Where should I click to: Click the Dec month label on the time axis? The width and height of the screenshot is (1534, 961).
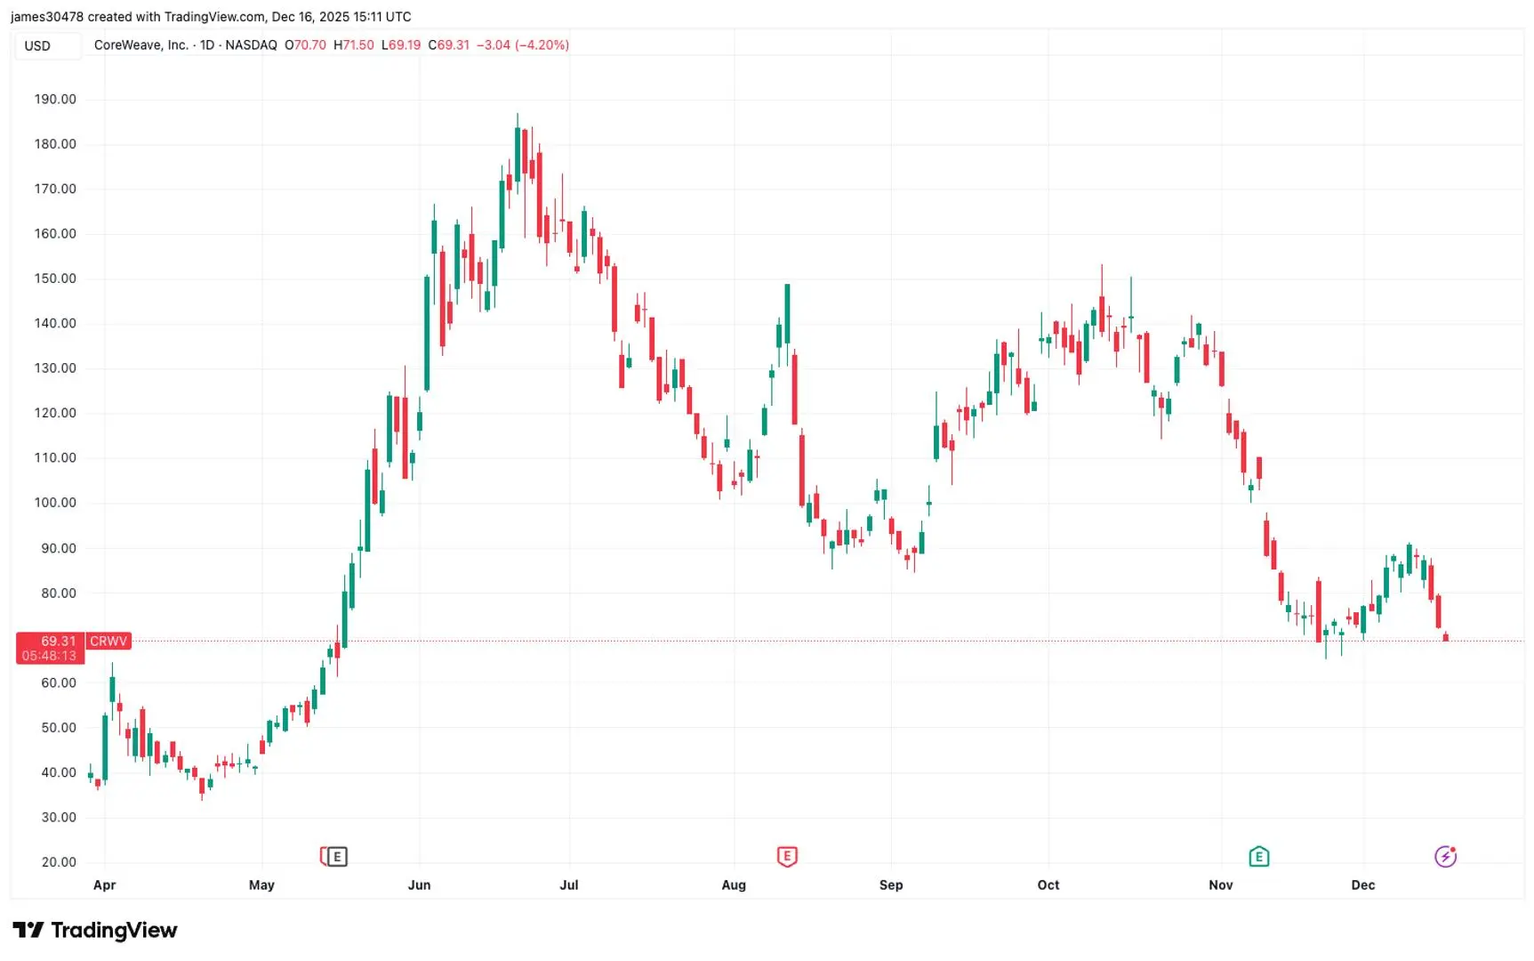click(x=1363, y=884)
